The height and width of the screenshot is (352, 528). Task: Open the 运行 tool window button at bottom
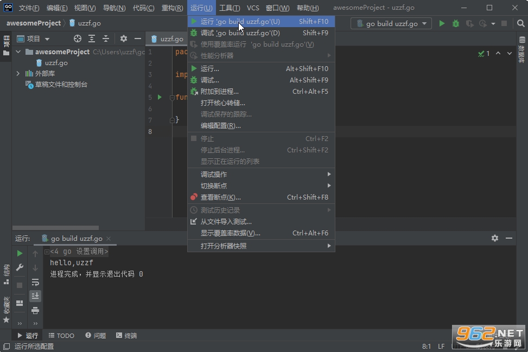[x=28, y=336]
